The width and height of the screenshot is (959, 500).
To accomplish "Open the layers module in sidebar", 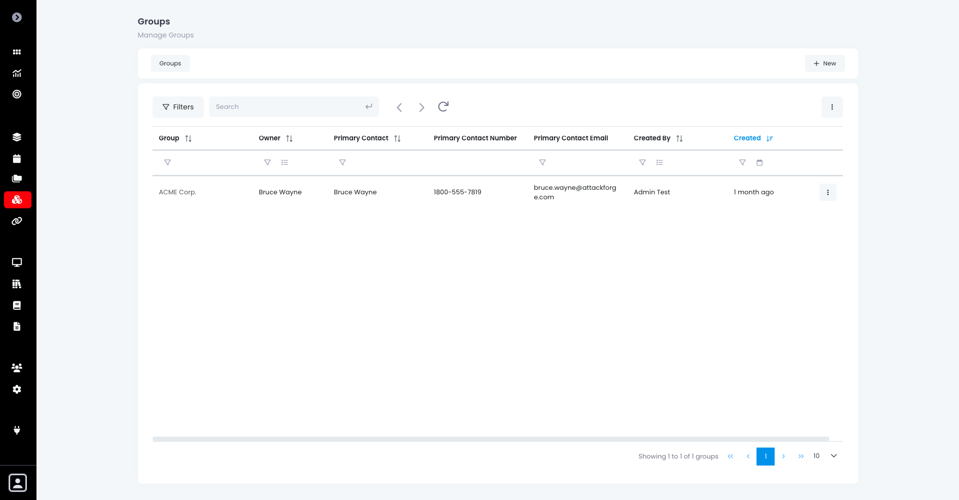I will tap(17, 137).
